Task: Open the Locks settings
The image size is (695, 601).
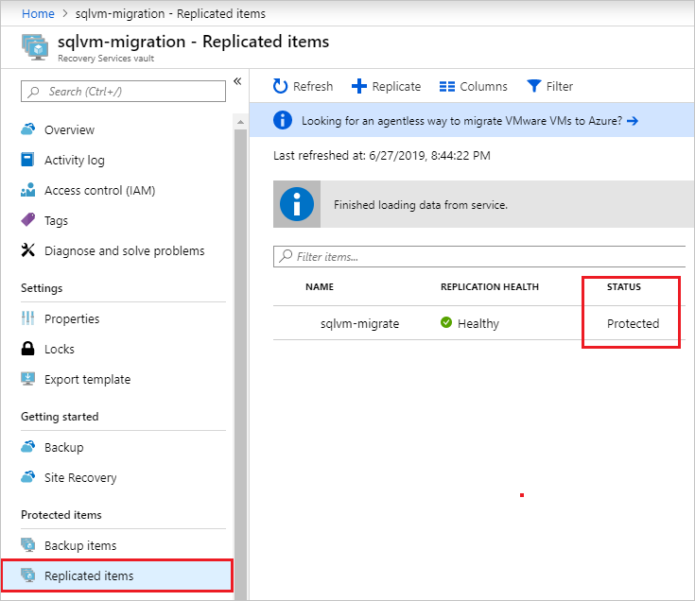Action: click(x=59, y=350)
